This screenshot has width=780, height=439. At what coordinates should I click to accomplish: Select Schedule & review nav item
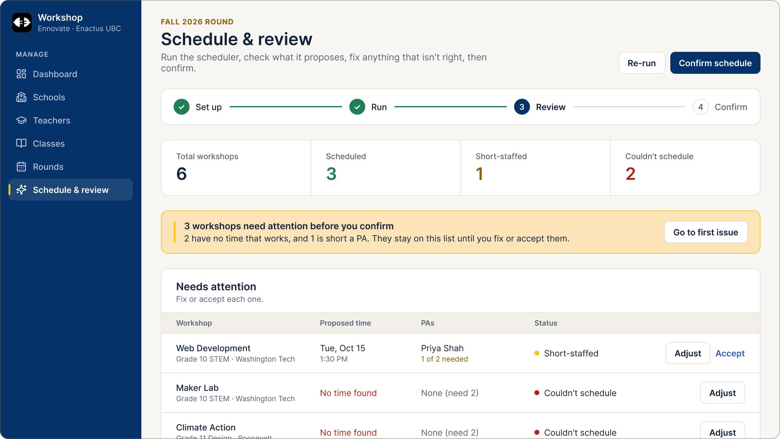(71, 190)
